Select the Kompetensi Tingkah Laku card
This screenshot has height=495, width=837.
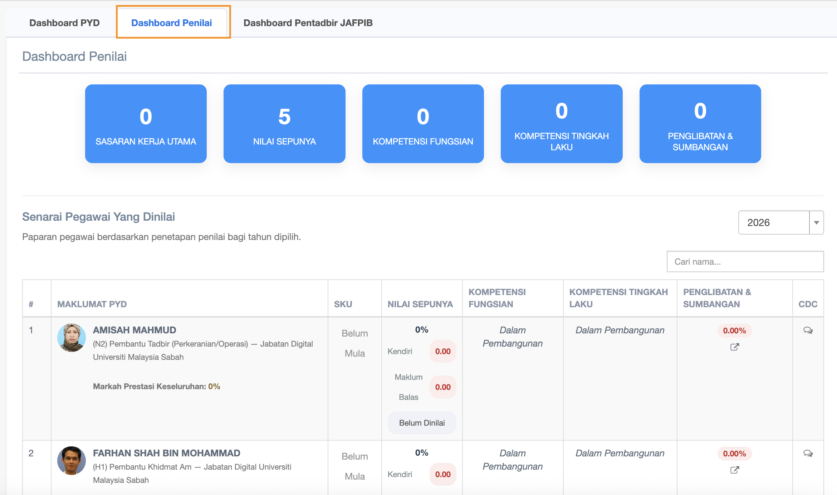562,124
